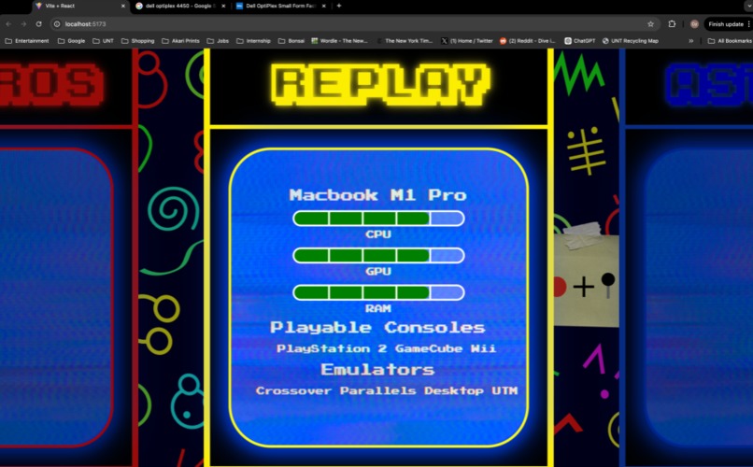This screenshot has width=753, height=467.
Task: Close the Dell OptiPlex Small Form Factor tab
Action: coord(323,6)
